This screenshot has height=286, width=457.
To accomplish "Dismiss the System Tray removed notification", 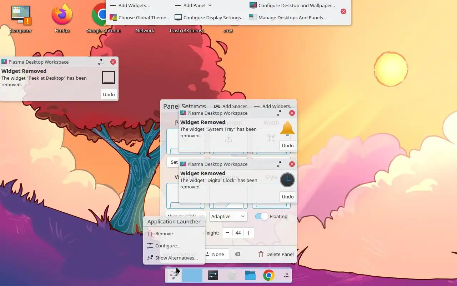I will point(292,113).
